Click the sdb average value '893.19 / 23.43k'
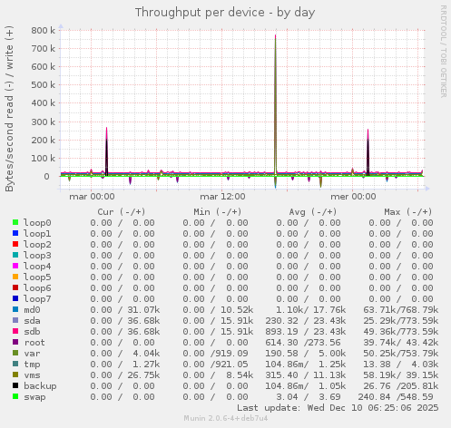 pyautogui.click(x=306, y=332)
